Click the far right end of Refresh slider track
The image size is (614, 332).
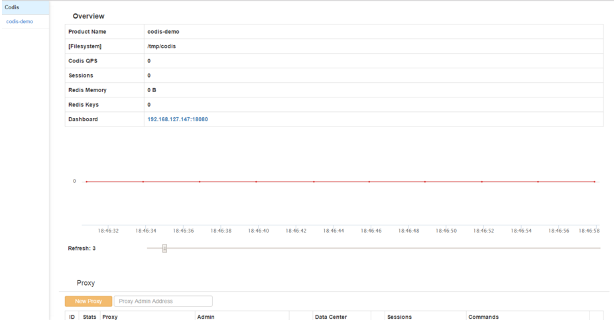(599, 249)
